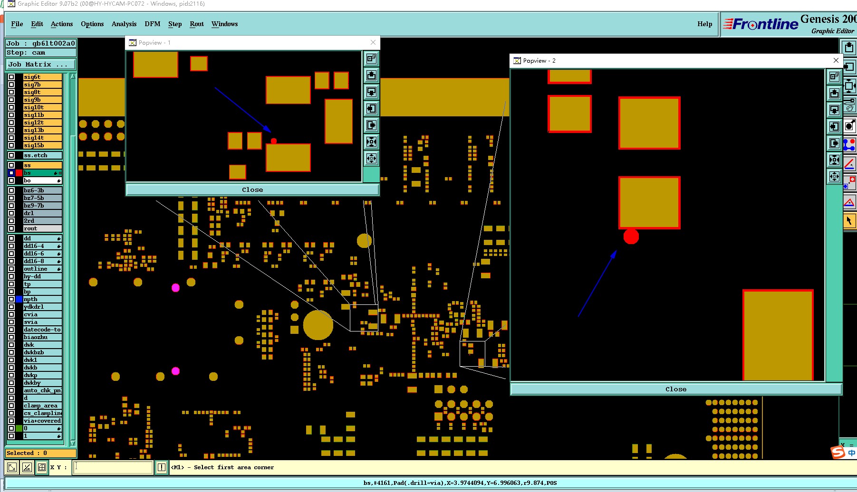Click the pop-out icon in Popview 1
857x492 pixels.
371,58
